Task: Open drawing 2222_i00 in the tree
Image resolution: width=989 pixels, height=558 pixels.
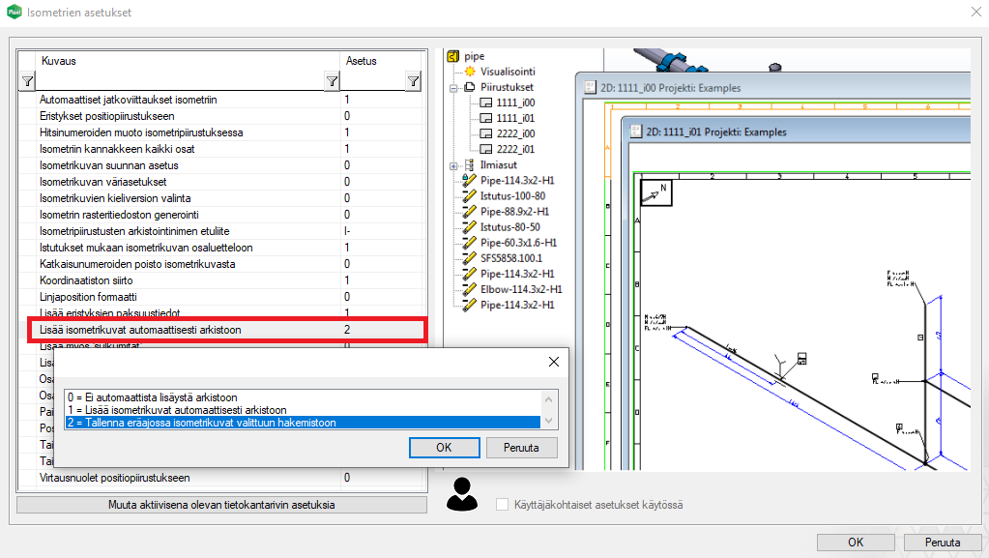Action: [514, 133]
